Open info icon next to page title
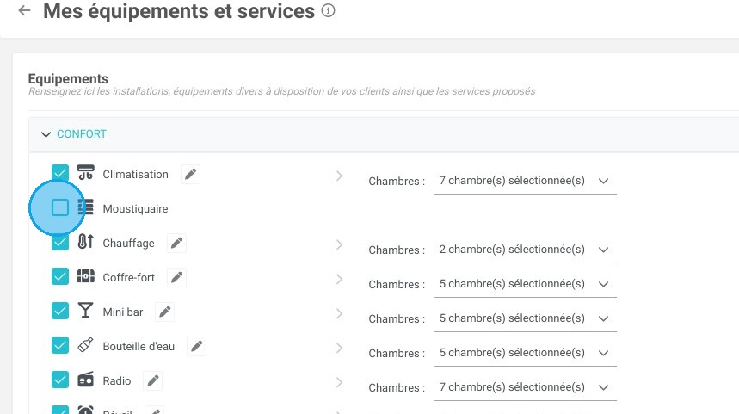 [328, 10]
